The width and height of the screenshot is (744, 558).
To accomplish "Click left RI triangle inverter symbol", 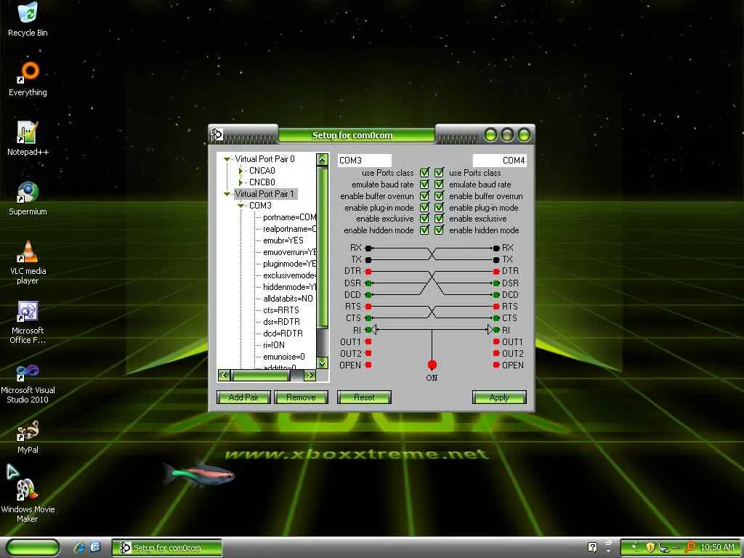I will pyautogui.click(x=374, y=329).
